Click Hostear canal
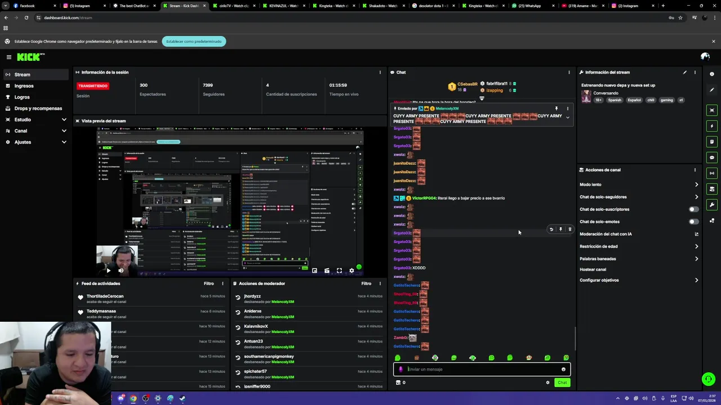This screenshot has width=721, height=405. tap(593, 269)
